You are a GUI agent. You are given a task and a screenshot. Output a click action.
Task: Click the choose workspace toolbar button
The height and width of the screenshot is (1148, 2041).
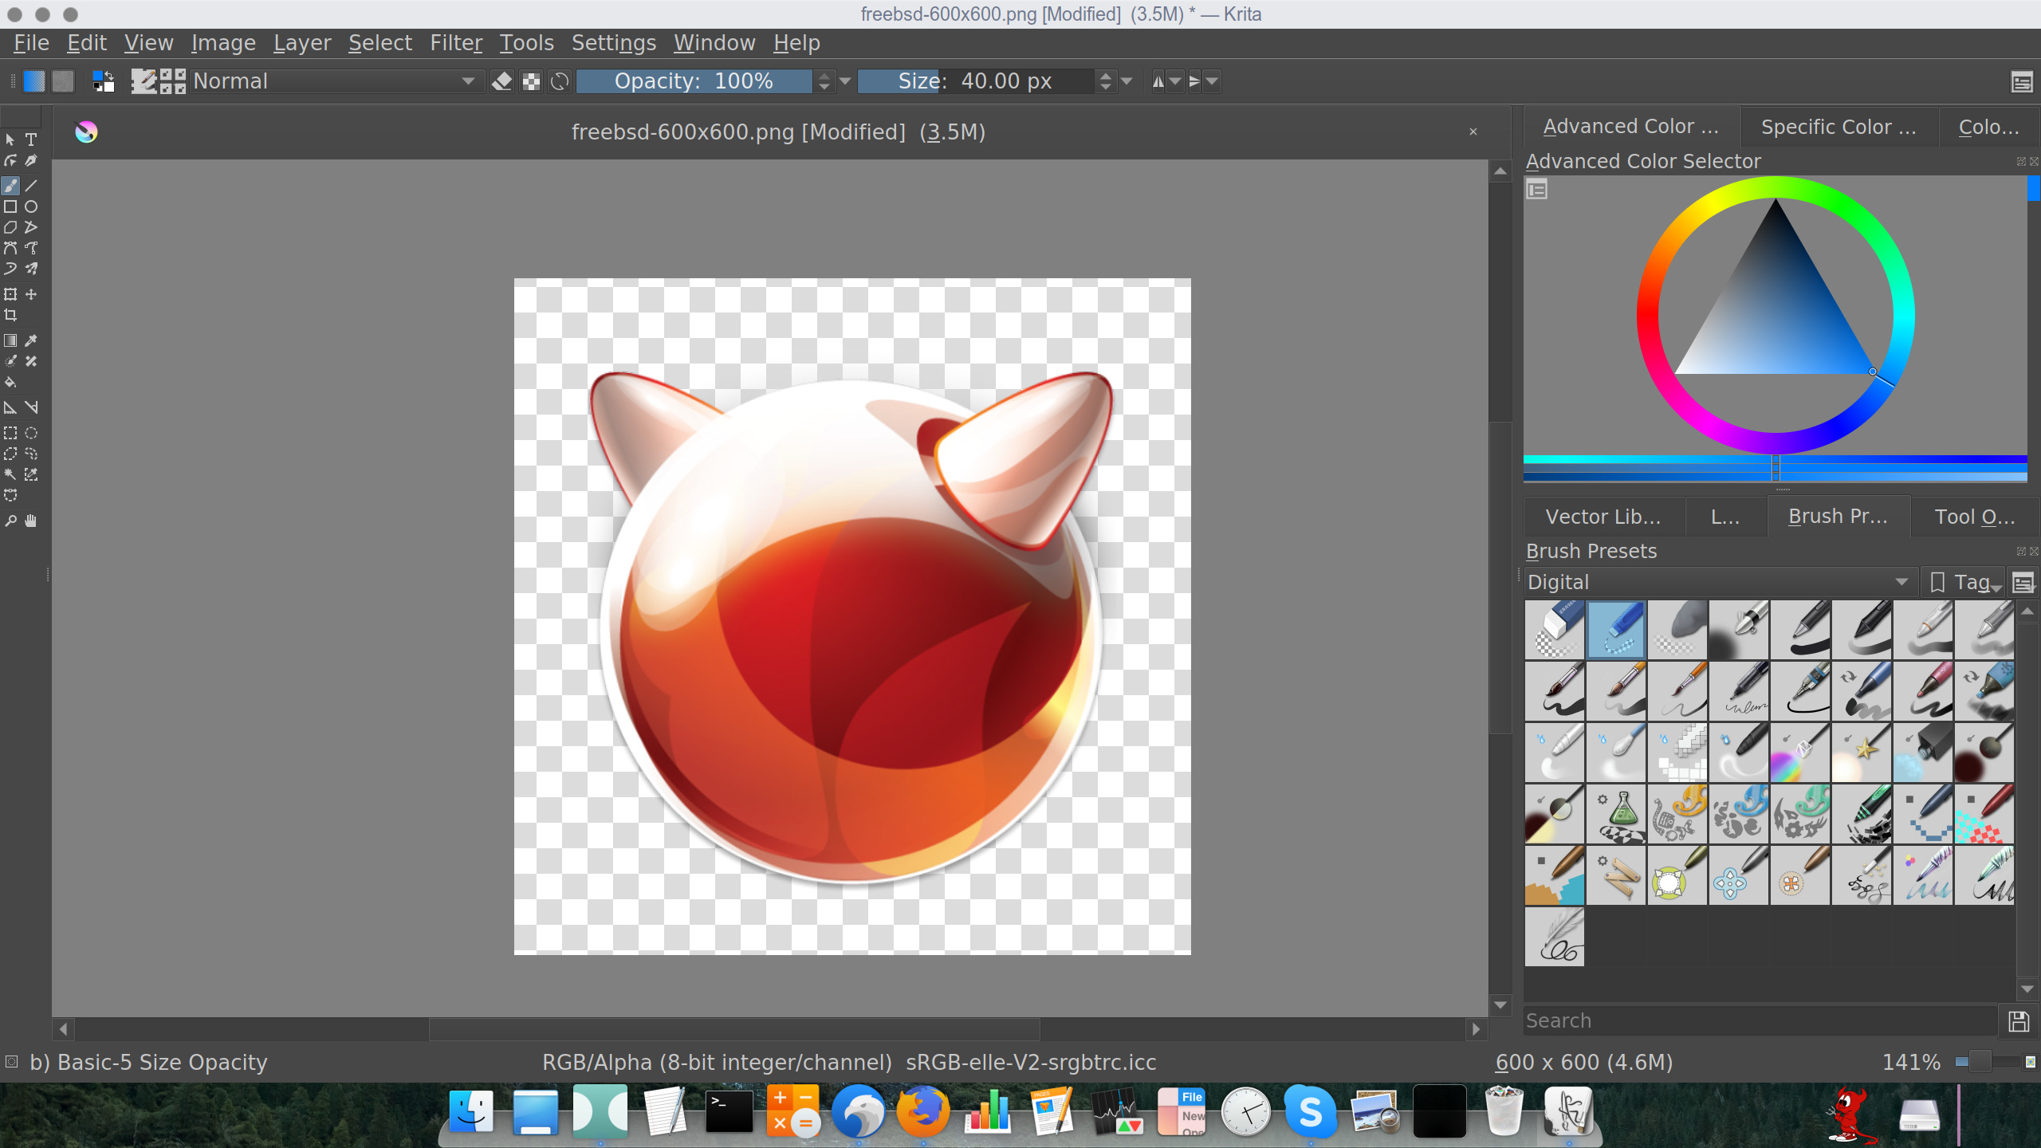2022,81
